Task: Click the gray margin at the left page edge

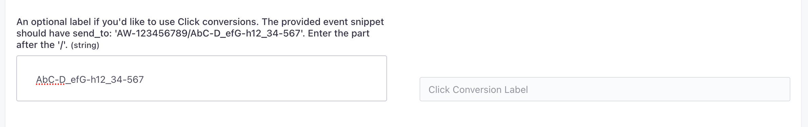Action: click(x=2, y=63)
